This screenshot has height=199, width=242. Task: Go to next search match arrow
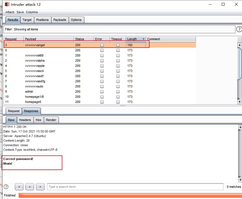pyautogui.click(x=40, y=187)
